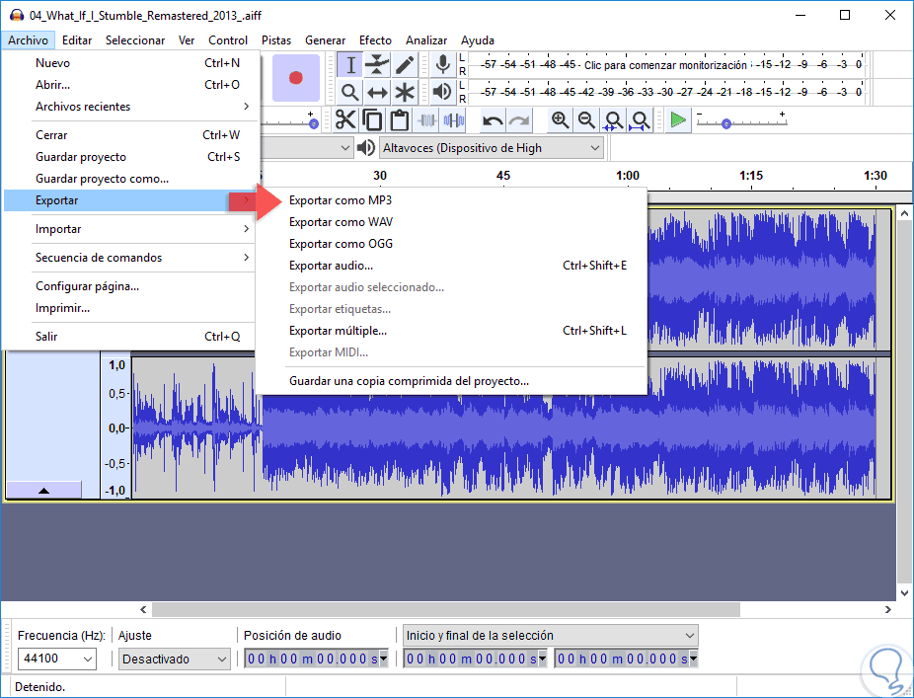The image size is (914, 698).
Task: Zoom in using the magnifier plus icon
Action: 560,120
